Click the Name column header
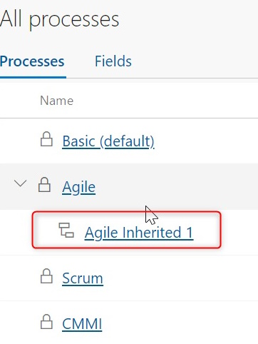Image resolution: width=258 pixels, height=344 pixels. point(57,101)
